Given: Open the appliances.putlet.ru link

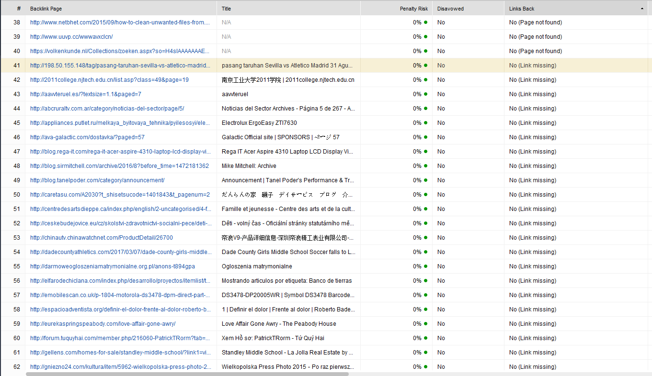Looking at the screenshot, I should 120,123.
